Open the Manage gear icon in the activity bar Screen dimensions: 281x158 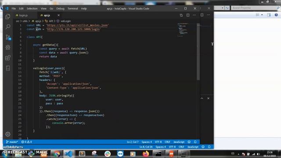click(x=8, y=134)
